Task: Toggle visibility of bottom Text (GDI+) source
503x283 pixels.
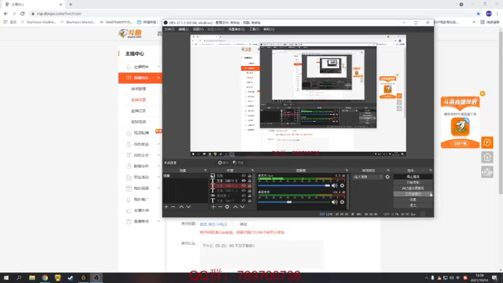Action: click(243, 201)
